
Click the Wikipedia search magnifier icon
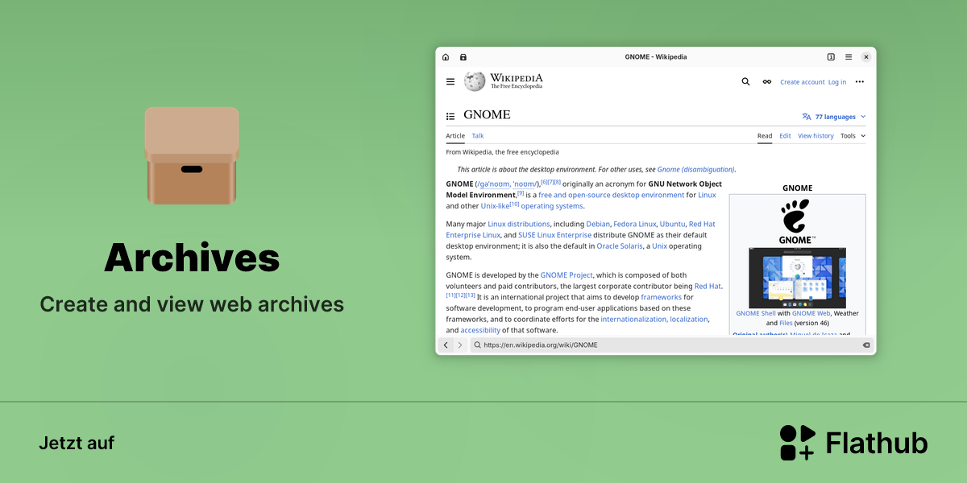(x=746, y=81)
